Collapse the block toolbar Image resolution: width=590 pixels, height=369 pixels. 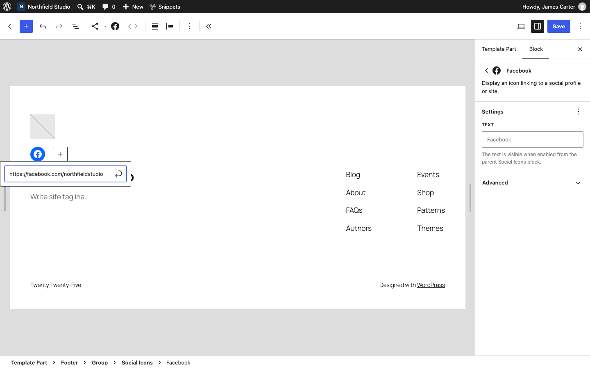[209, 26]
